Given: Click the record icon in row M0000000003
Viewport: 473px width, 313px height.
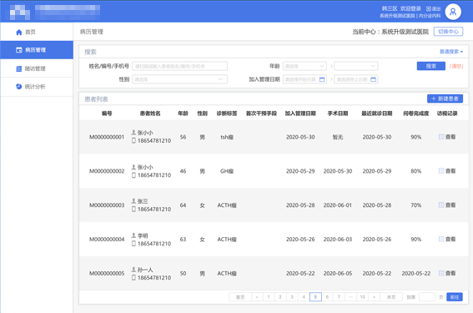Looking at the screenshot, I should (x=441, y=205).
